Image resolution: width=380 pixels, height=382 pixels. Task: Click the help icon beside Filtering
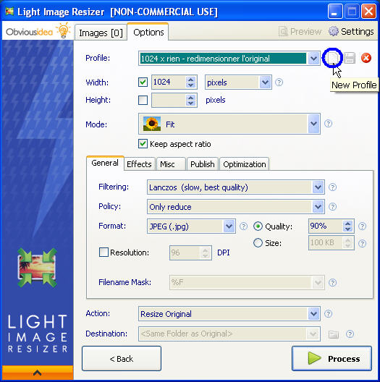point(332,187)
